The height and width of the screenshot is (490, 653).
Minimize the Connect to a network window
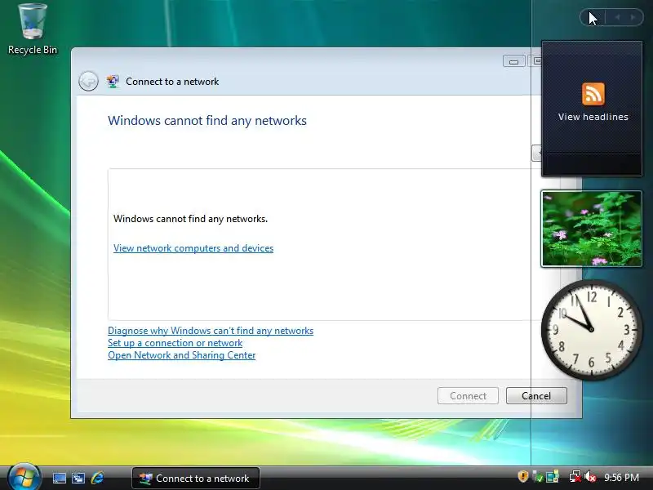tap(514, 61)
